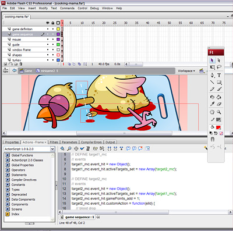Open the File menu
Viewport: 233px width, 231px height.
tap(5, 8)
